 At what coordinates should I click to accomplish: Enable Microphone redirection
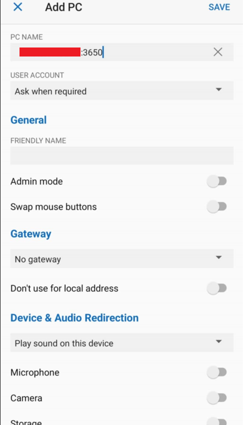(x=216, y=372)
